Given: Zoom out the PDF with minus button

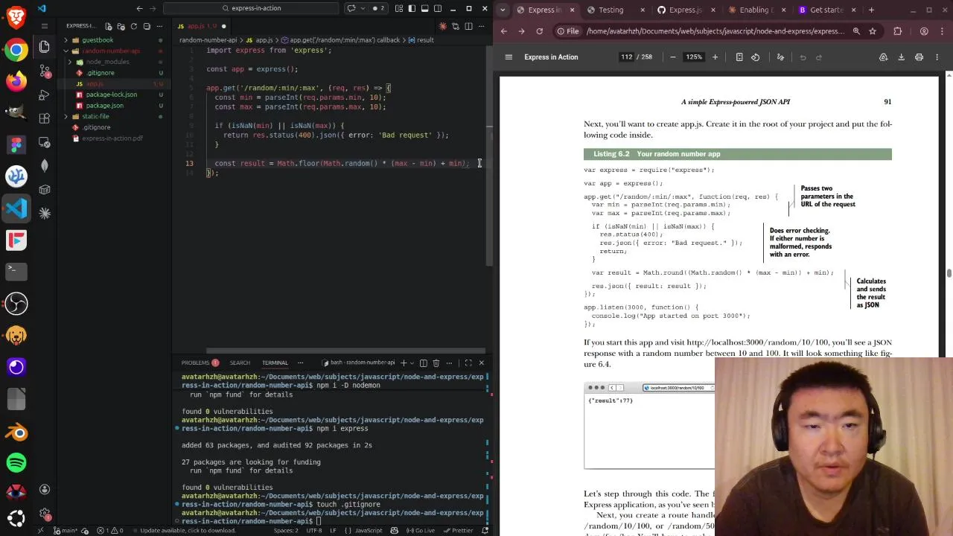Looking at the screenshot, I should pyautogui.click(x=673, y=57).
